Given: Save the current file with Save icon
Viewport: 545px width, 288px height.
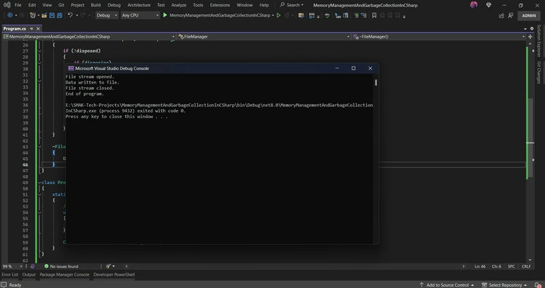Looking at the screenshot, I should (52, 15).
